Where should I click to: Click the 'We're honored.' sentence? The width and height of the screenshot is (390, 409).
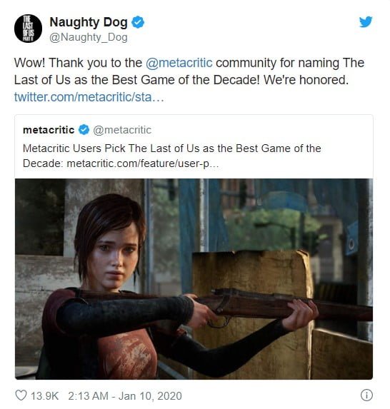pyautogui.click(x=306, y=80)
